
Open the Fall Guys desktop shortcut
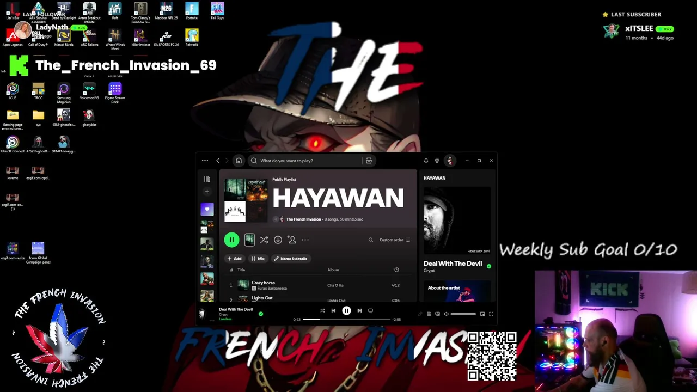pos(217,11)
